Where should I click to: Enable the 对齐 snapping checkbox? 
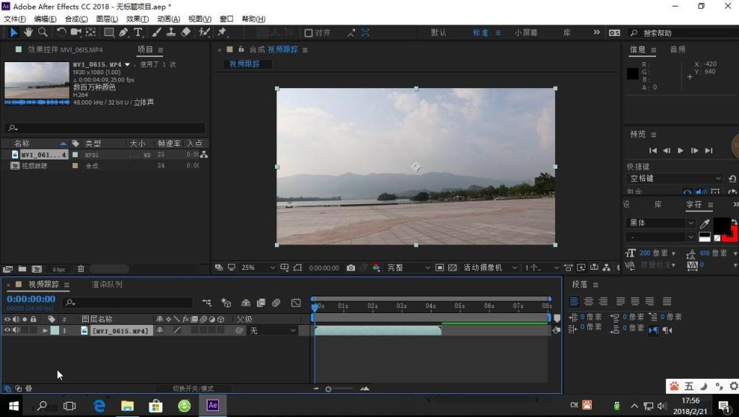pos(309,32)
